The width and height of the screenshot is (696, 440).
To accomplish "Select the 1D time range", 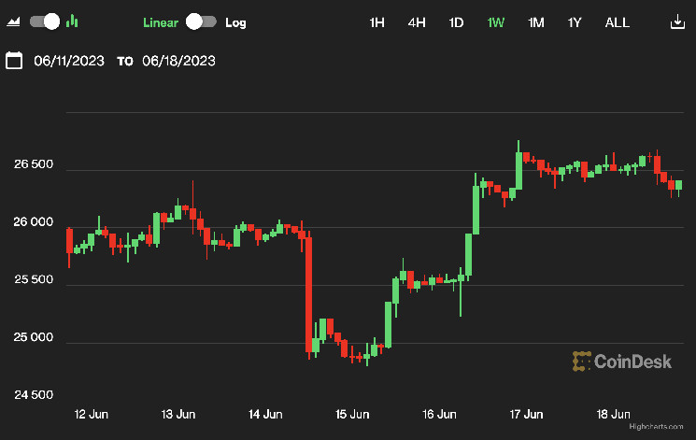I will [x=456, y=22].
